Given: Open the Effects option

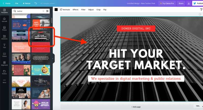Looking at the screenshot, I should pos(75,10).
